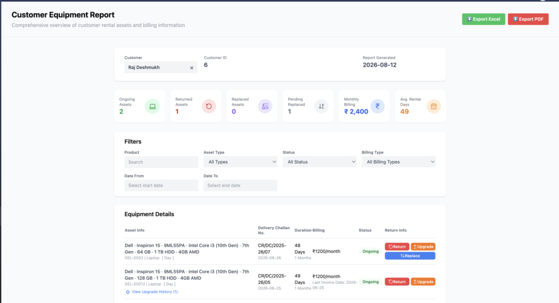Upgrade the DEL-00012 laptop
Image resolution: width=559 pixels, height=303 pixels.
[x=423, y=282]
